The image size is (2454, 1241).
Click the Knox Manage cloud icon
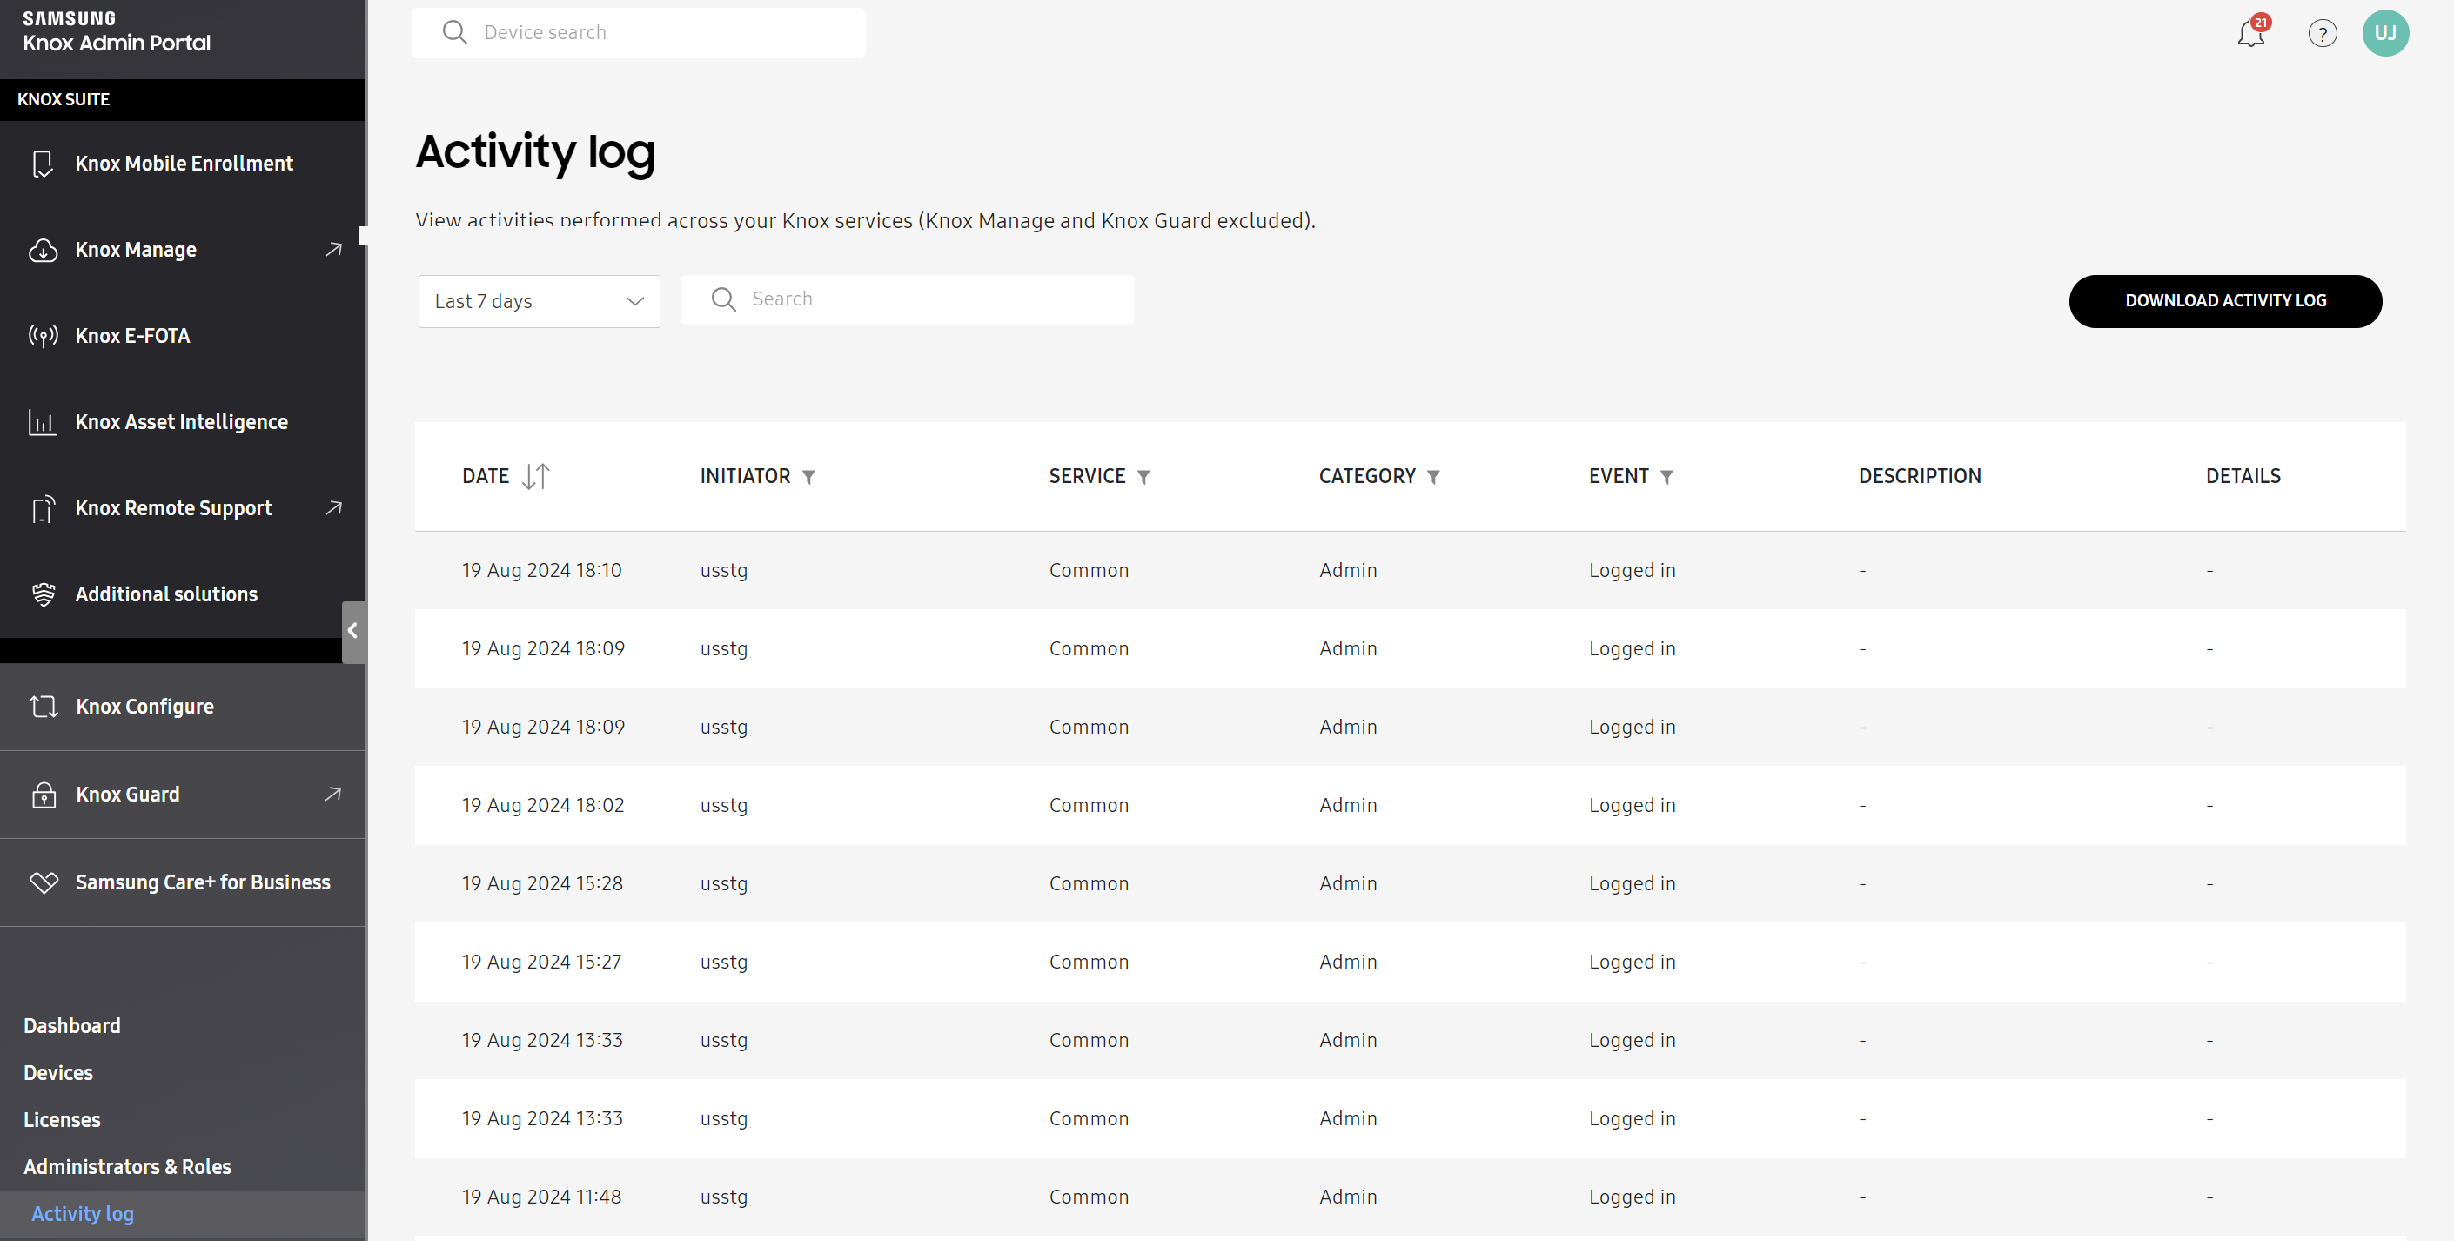coord(42,250)
